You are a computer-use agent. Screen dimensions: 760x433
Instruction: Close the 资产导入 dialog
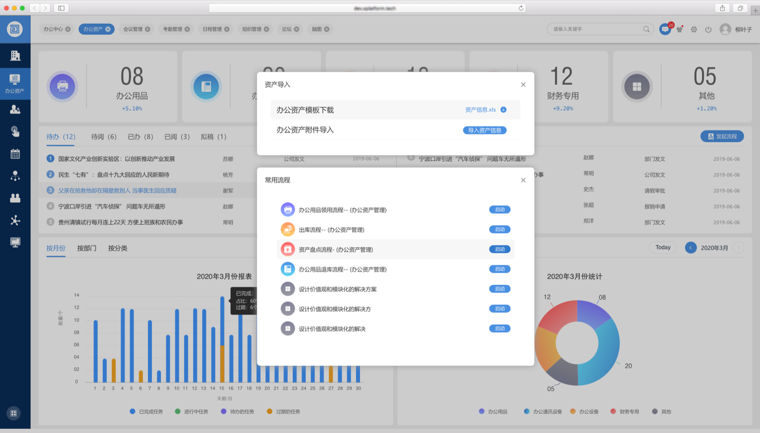523,85
